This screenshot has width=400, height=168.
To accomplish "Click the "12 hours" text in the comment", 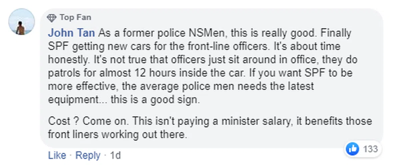I will click(166, 73).
